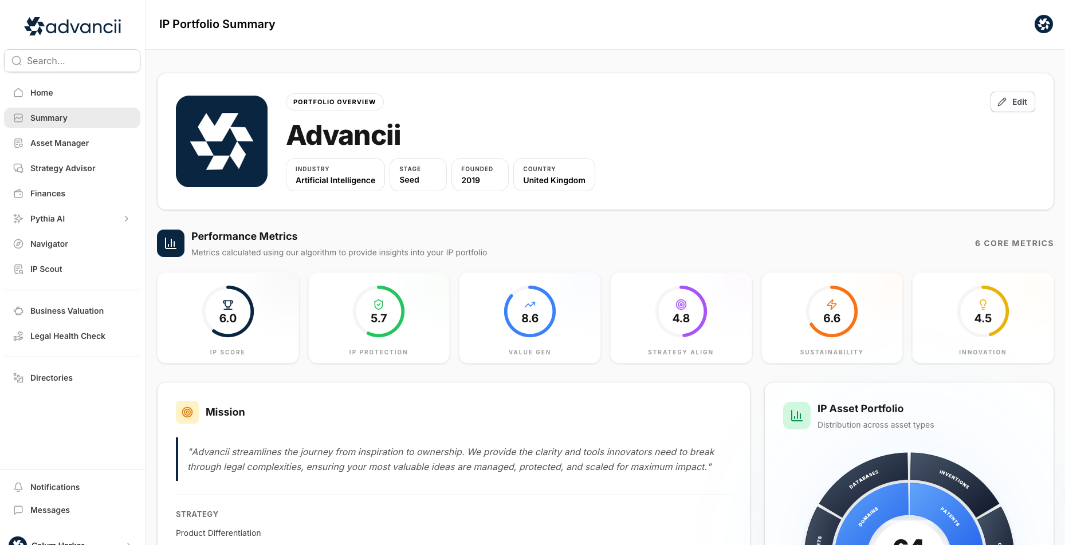
Task: Click the shield icon on the IP Protection card
Action: pyautogui.click(x=379, y=305)
